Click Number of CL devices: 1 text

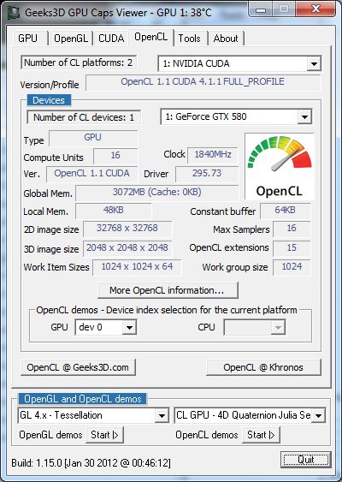point(84,117)
